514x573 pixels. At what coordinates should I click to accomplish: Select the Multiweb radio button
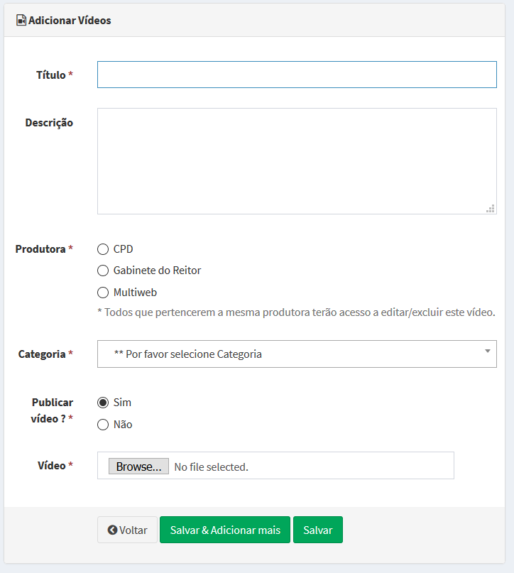click(103, 293)
